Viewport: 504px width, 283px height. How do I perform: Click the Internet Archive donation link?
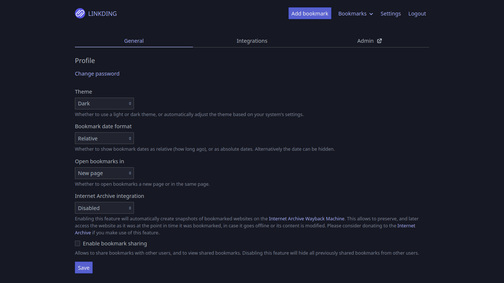406,226
